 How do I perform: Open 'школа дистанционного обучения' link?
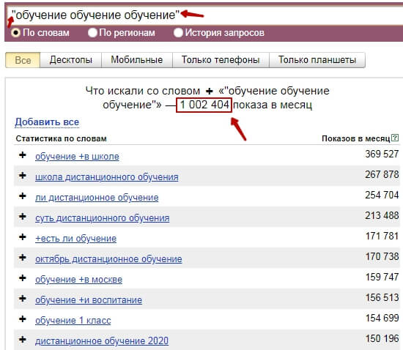pos(107,177)
